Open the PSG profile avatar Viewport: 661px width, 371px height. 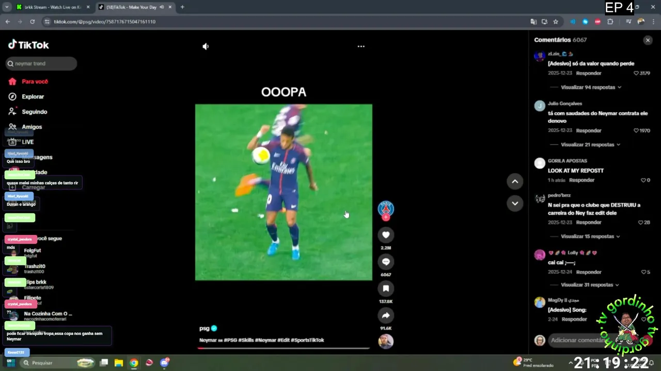(x=386, y=208)
